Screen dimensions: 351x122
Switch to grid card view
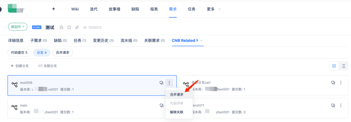[x=334, y=66]
